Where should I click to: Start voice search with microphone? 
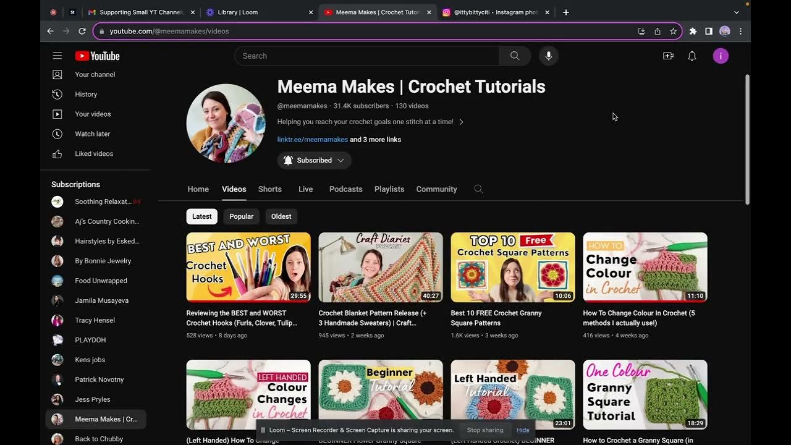[548, 56]
